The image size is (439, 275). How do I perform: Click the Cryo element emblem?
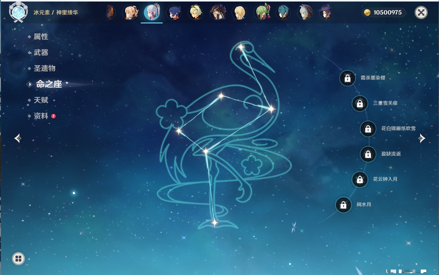click(x=18, y=12)
